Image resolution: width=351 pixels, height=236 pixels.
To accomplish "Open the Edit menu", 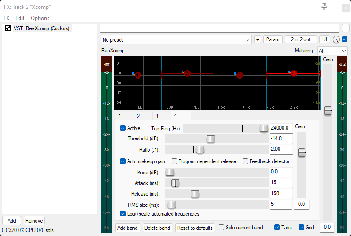I will pyautogui.click(x=20, y=18).
